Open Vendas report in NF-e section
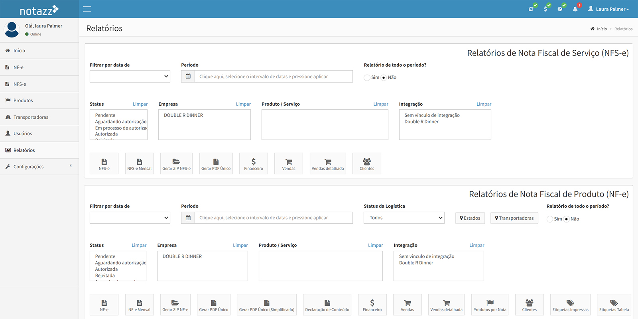The width and height of the screenshot is (638, 319). [408, 305]
